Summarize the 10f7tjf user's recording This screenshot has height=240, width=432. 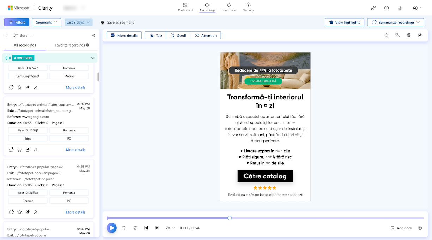[11, 149]
